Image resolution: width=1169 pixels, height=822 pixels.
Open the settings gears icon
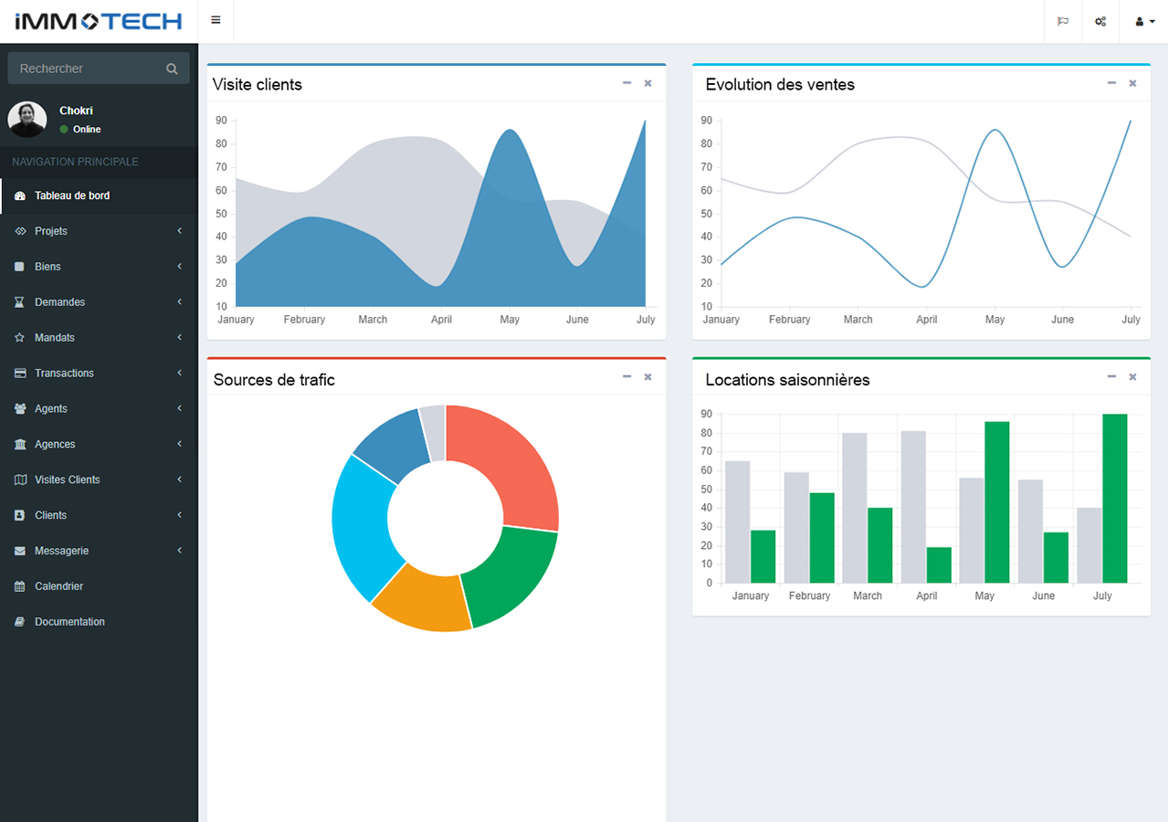(x=1101, y=22)
